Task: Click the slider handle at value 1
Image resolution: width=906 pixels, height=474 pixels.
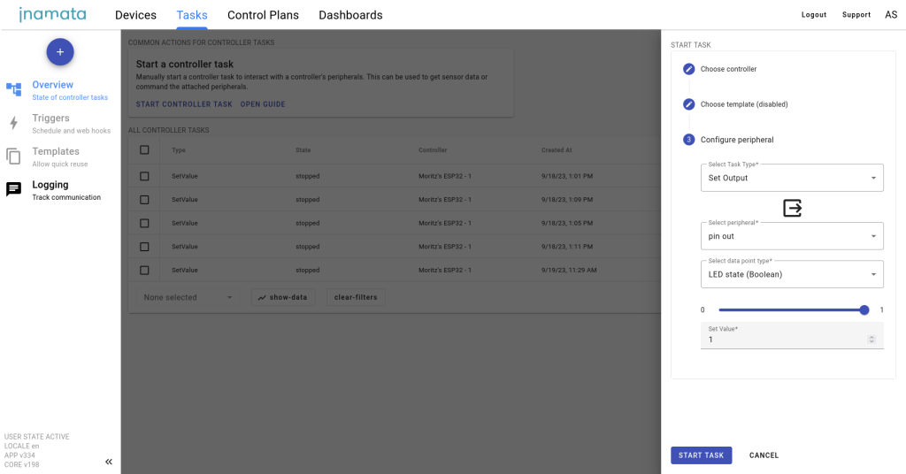Action: pos(864,310)
